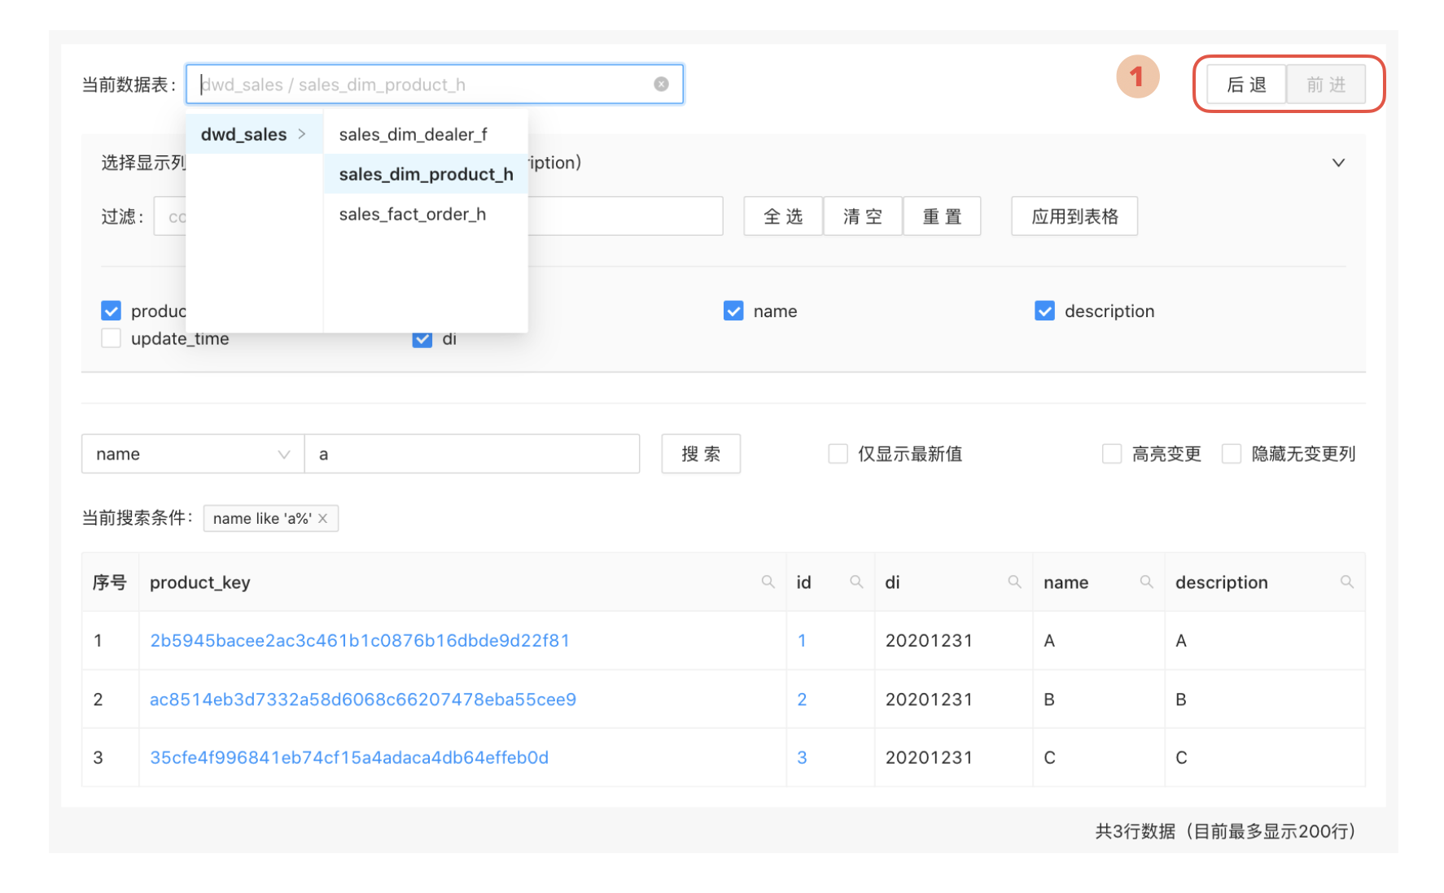1444x893 pixels.
Task: Click the 应用到表格 button
Action: click(1074, 216)
